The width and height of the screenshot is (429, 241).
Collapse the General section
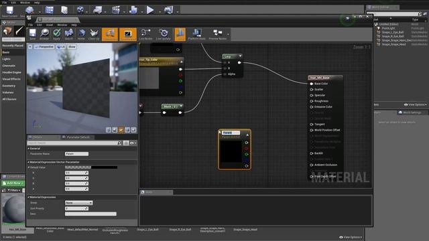point(28,149)
